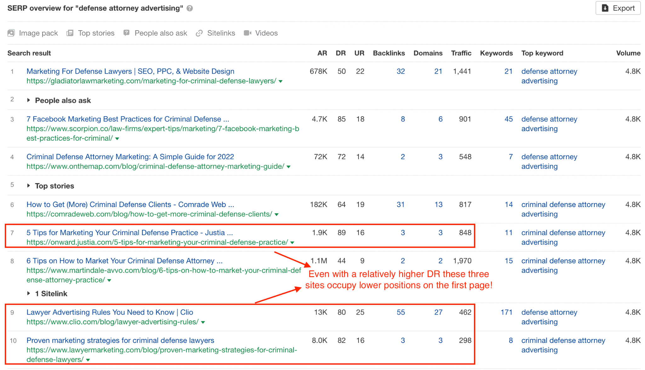Click the Traffic column header
Screen dimensions: 645x370
click(x=461, y=53)
